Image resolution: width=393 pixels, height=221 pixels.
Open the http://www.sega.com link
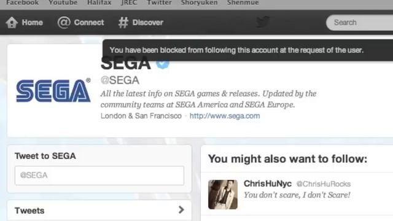coord(225,116)
